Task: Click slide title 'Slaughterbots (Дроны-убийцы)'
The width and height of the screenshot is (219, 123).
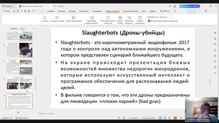Action: (123, 33)
